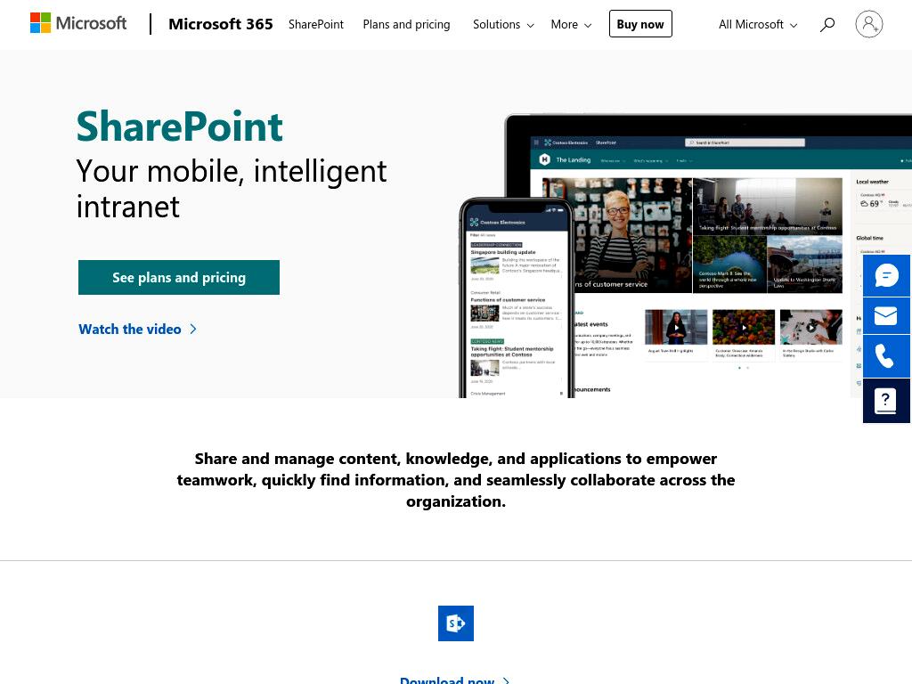This screenshot has height=684, width=912.
Task: Open the search magnifier icon
Action: (x=827, y=24)
